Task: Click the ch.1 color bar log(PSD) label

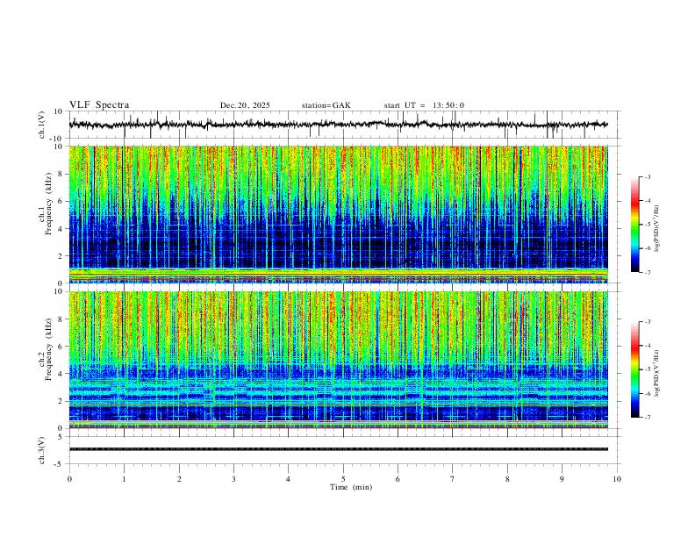Action: 657,229
